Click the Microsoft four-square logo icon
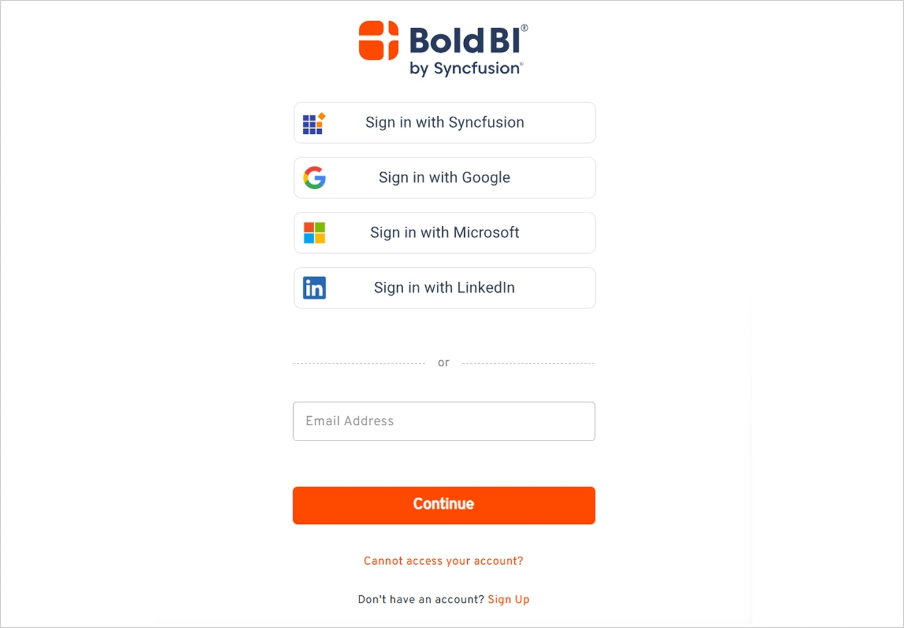This screenshot has height=628, width=904. coord(314,232)
